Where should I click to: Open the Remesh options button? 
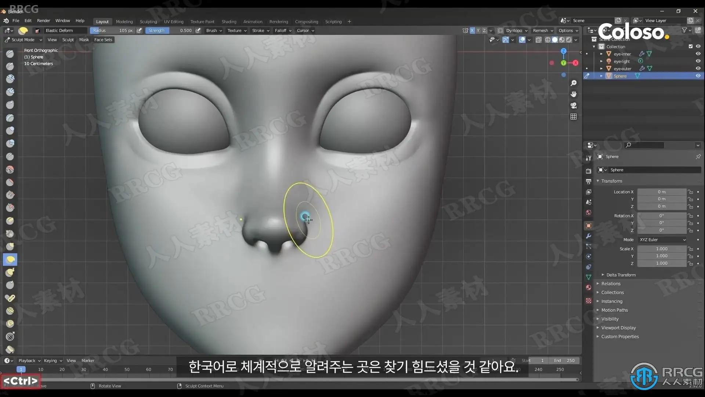point(543,31)
